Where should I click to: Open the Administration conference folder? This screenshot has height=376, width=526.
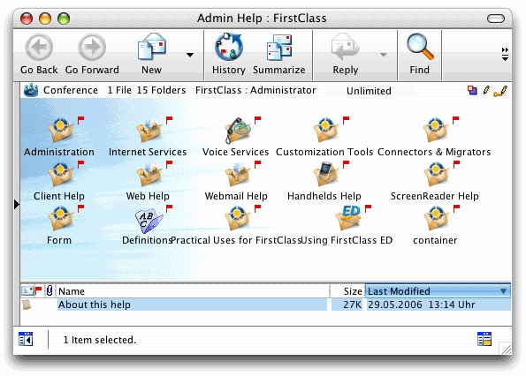(x=60, y=131)
